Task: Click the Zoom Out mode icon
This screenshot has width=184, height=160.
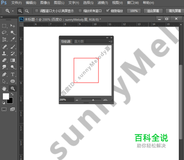Action: tap(27, 11)
